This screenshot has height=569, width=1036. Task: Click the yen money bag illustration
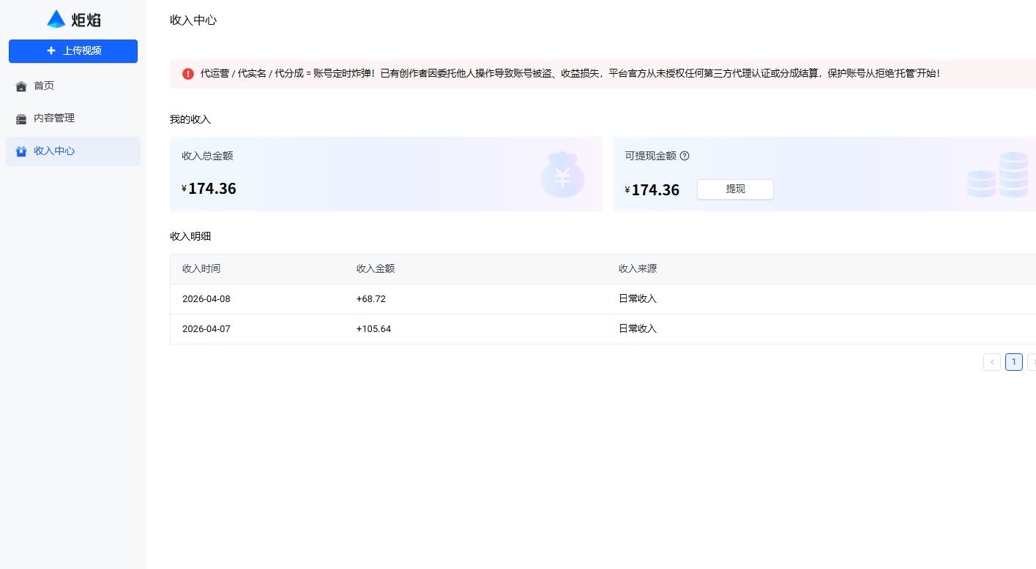562,176
